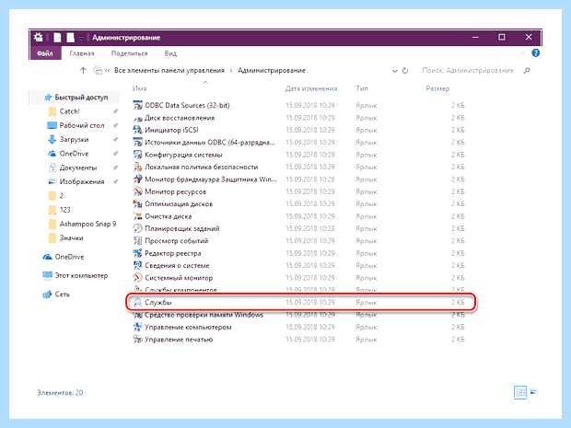Select the Инициатор iSCSI icon
The image size is (571, 428).
[x=137, y=130]
